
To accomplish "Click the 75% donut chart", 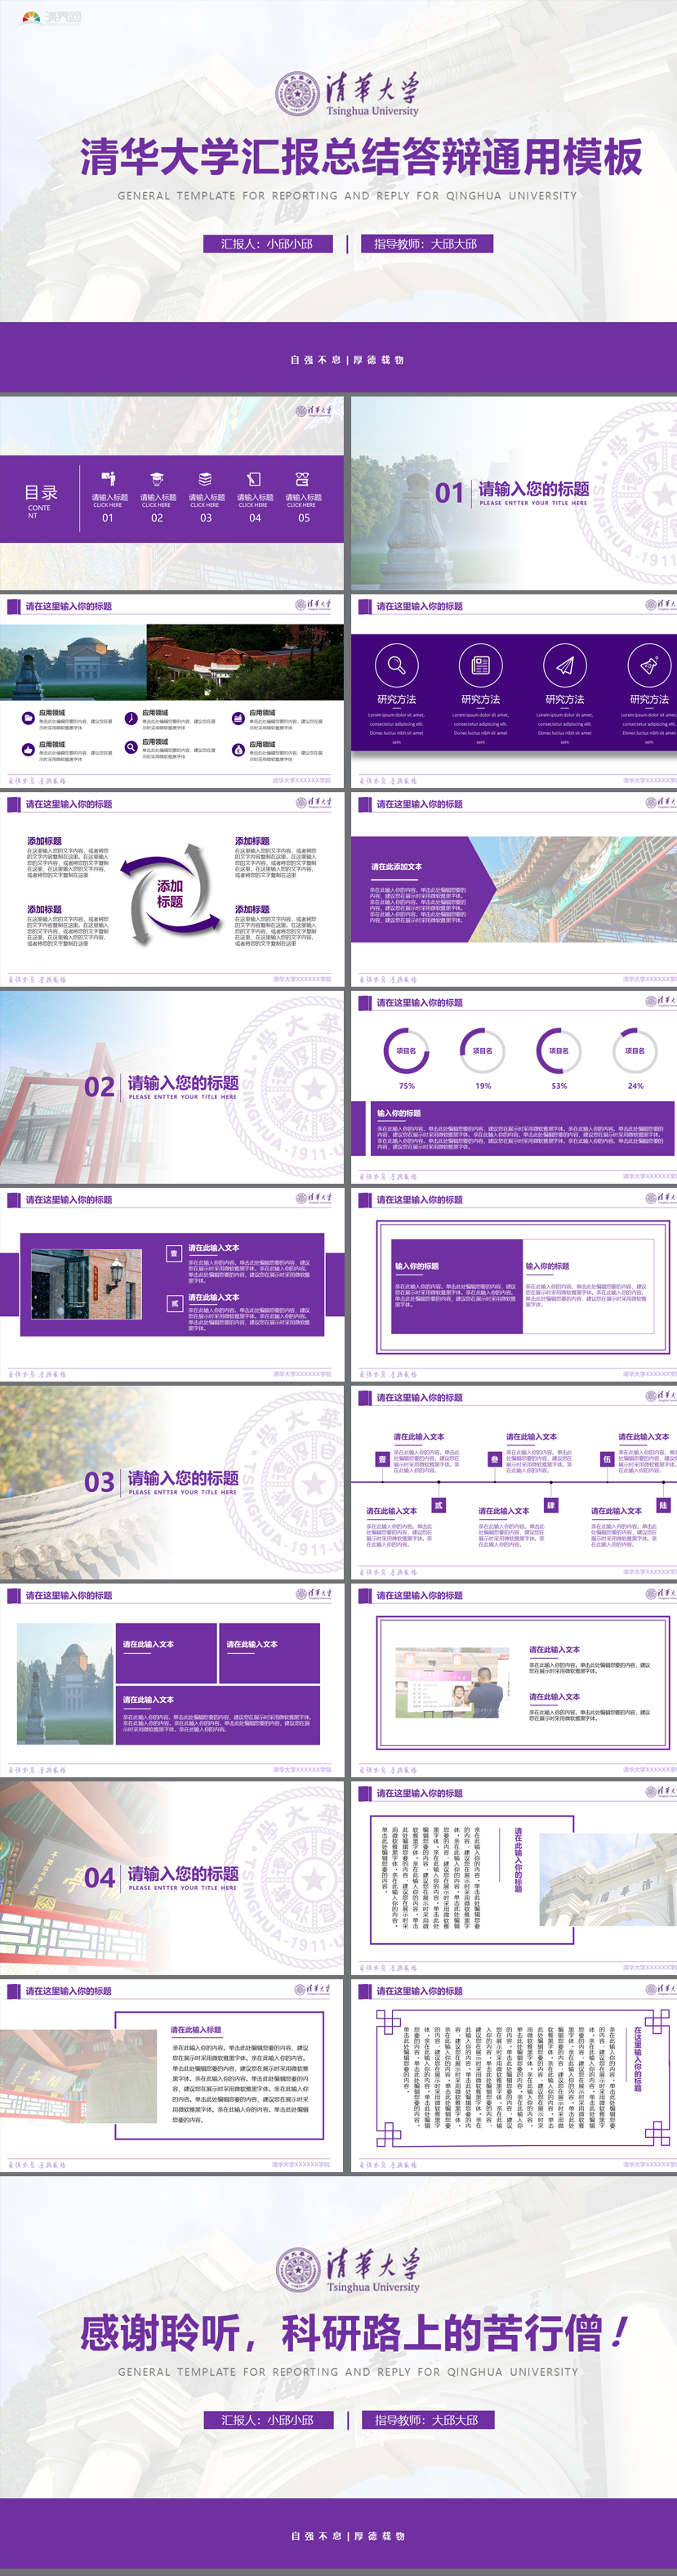I will coord(407,1051).
